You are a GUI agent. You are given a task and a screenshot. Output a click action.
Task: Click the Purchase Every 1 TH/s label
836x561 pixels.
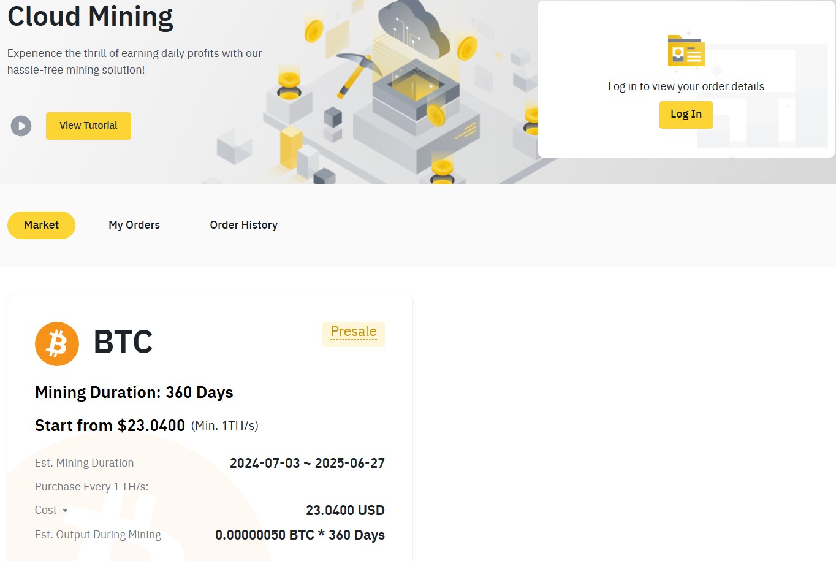91,487
